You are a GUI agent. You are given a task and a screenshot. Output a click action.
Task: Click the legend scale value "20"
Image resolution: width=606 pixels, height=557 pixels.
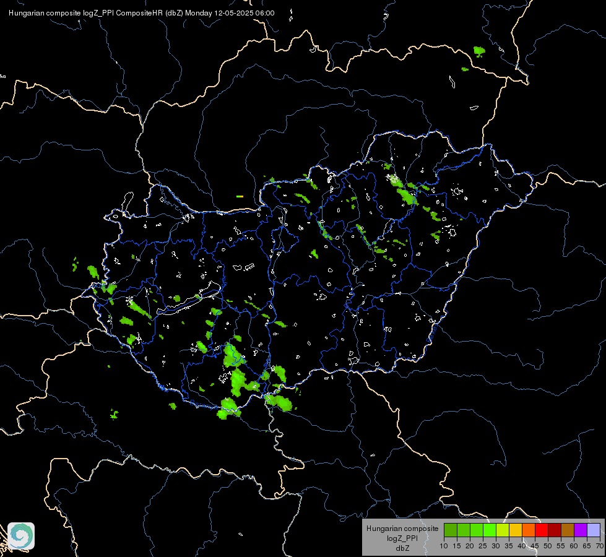470,546
